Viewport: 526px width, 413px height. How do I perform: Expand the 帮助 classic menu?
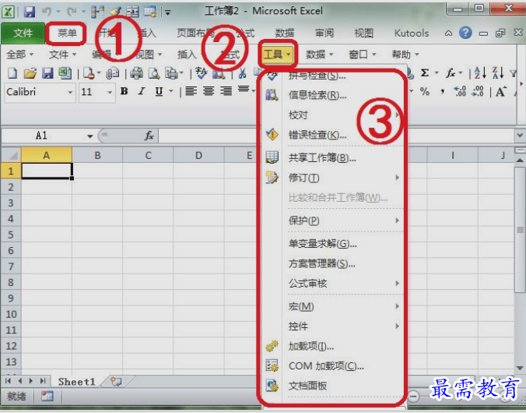[405, 54]
